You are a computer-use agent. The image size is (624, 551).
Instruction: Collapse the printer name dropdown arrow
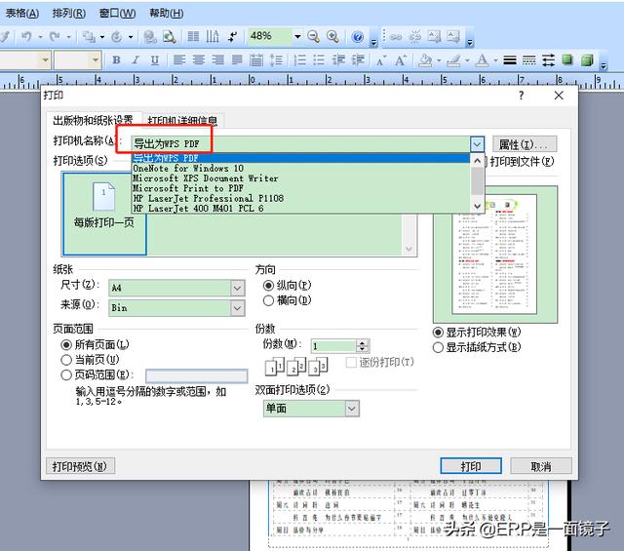click(477, 144)
